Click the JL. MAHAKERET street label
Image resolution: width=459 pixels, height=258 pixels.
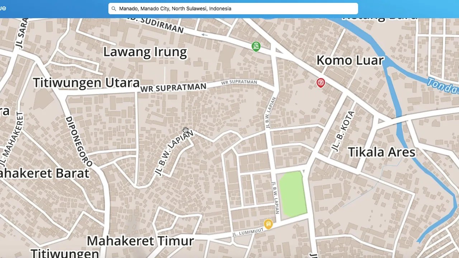11,140
